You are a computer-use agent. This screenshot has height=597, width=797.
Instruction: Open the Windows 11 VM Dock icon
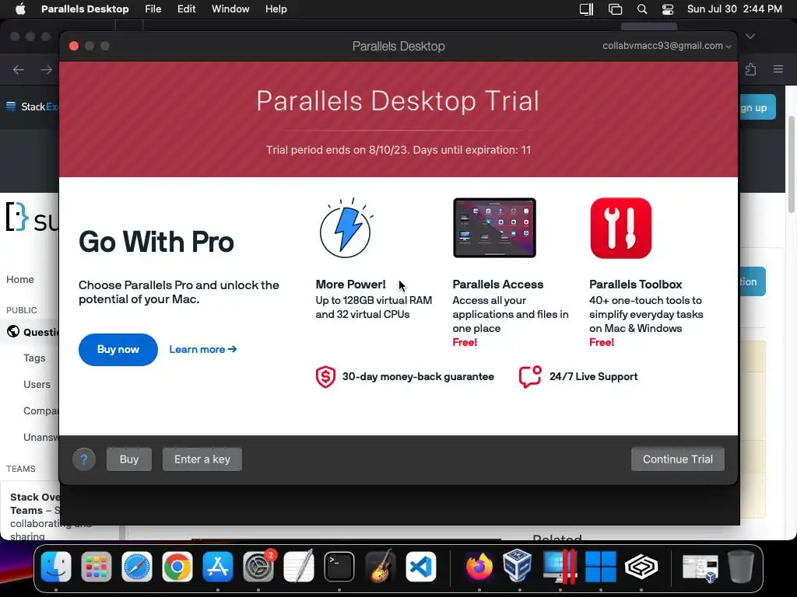600,567
